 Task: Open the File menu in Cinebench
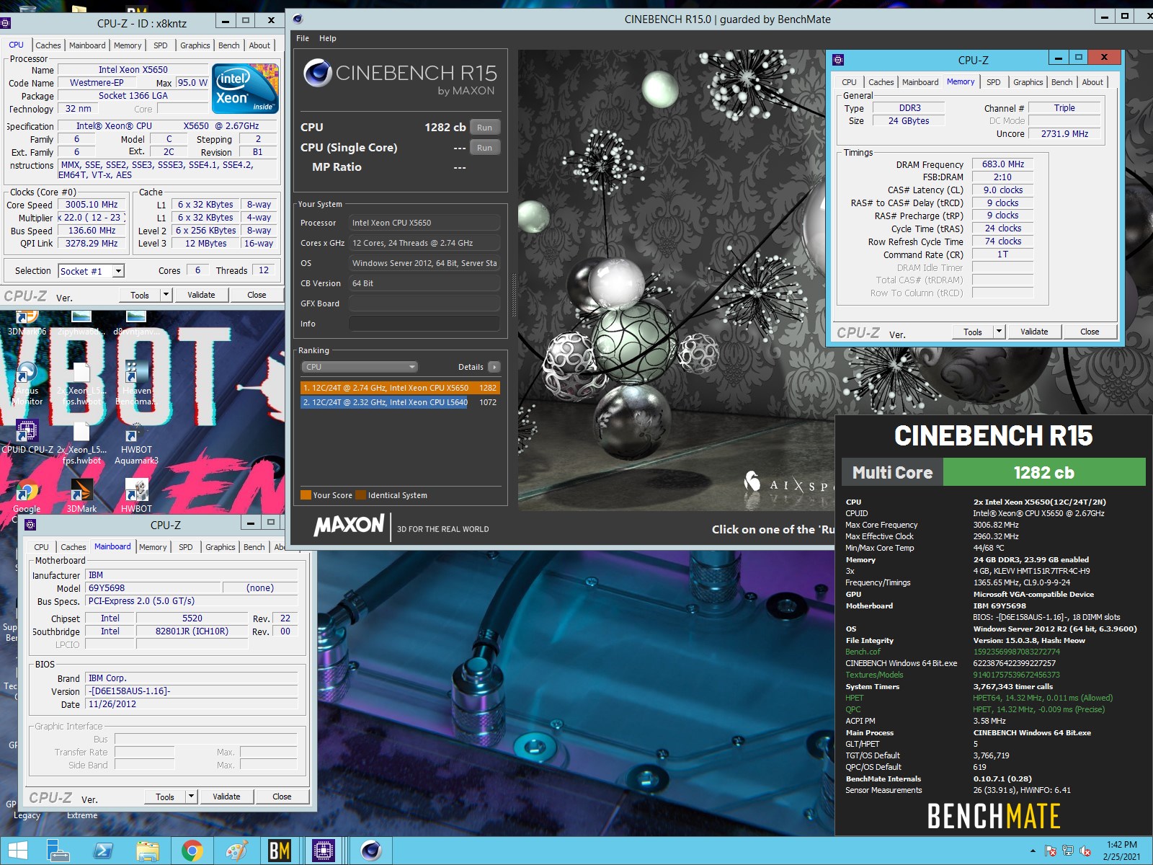click(303, 38)
